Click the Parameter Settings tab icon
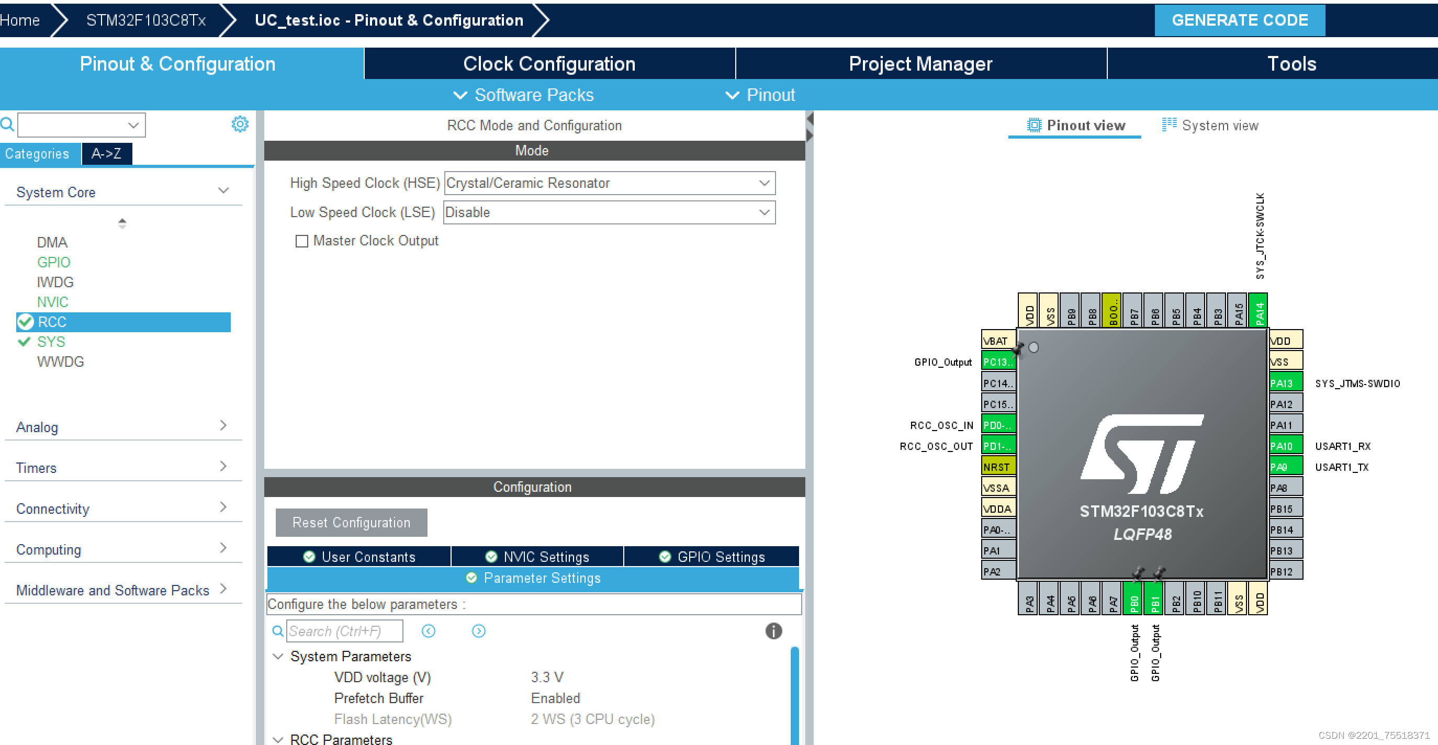 (x=473, y=578)
